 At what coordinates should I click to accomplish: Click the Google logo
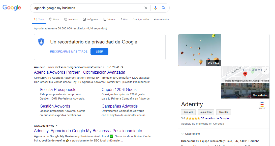coord(12,8)
